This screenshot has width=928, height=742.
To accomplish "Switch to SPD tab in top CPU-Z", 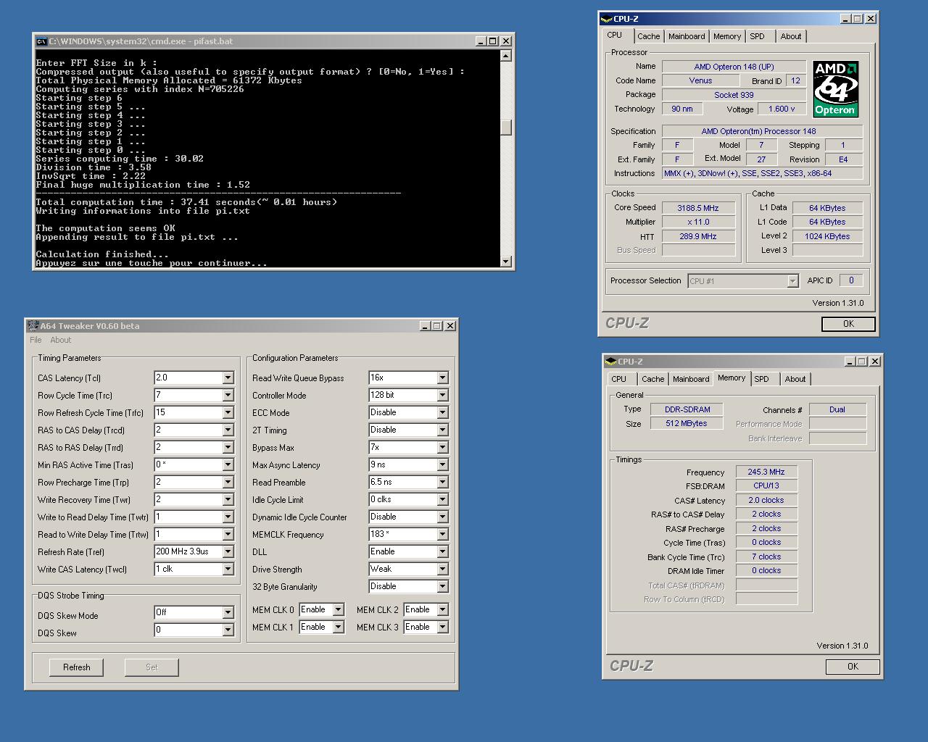I will (x=758, y=36).
